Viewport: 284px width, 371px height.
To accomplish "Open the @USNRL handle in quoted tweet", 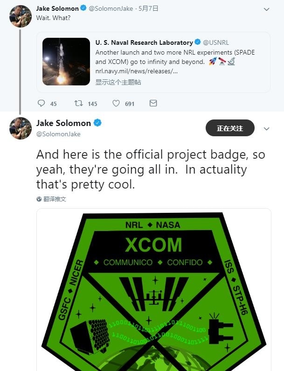I will (x=215, y=42).
